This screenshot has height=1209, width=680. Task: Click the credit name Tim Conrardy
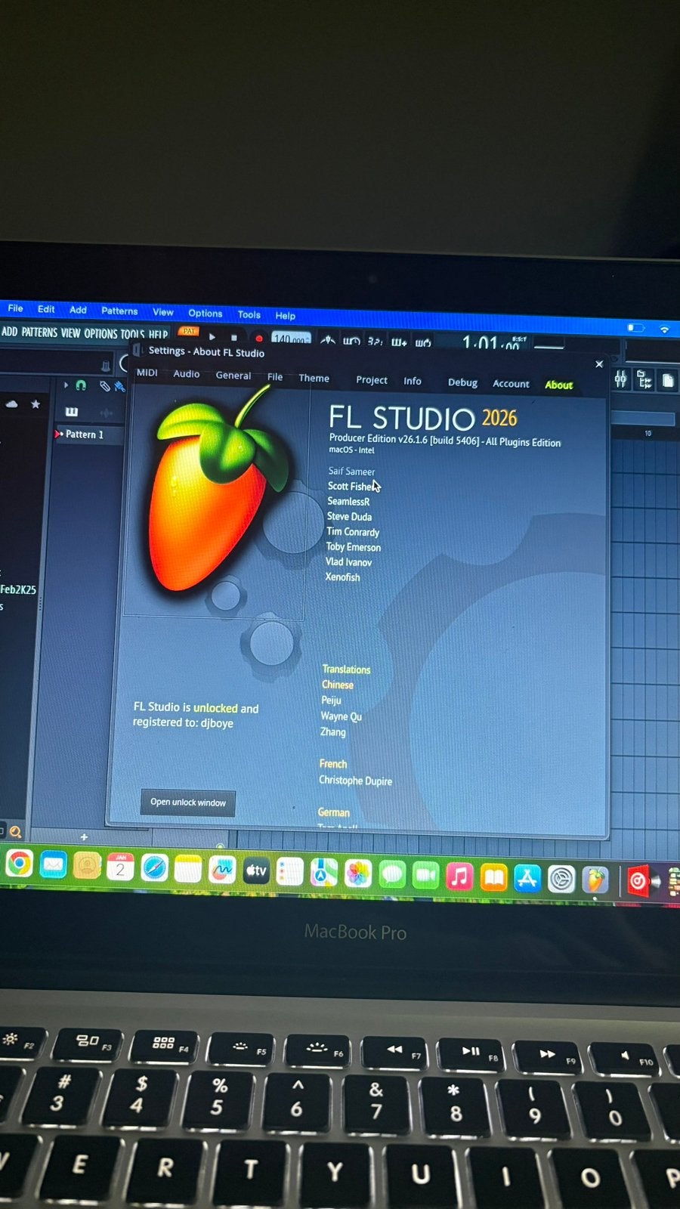coord(353,532)
